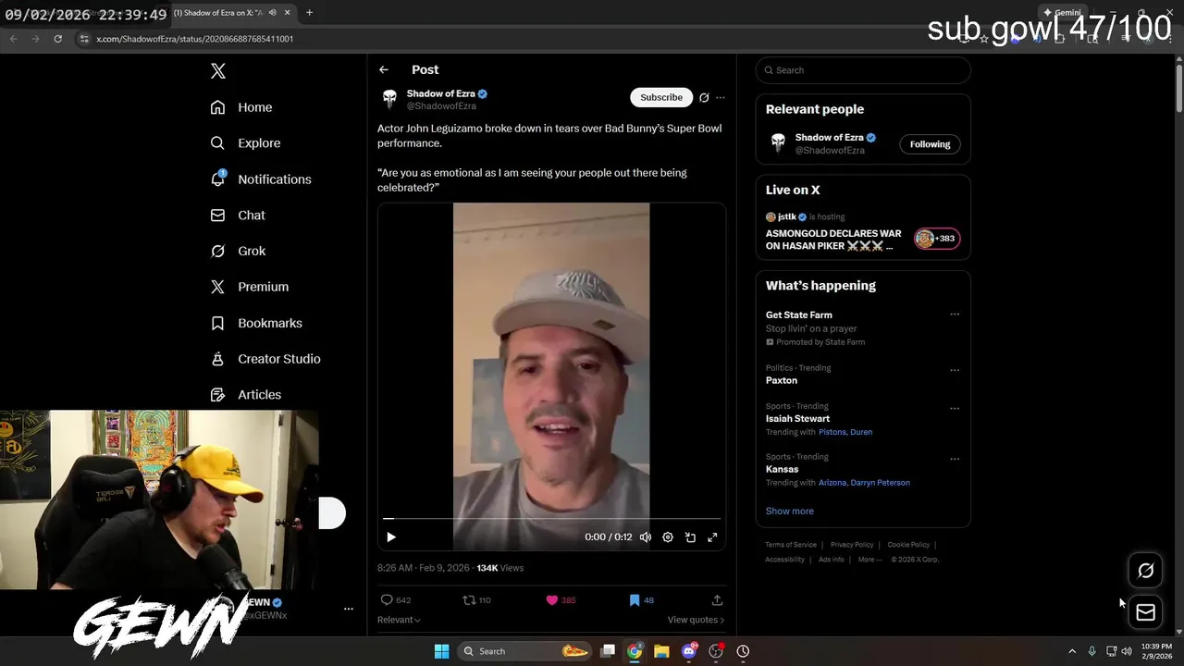This screenshot has height=666, width=1184.
Task: Click the browser address bar URL
Action: (x=195, y=39)
